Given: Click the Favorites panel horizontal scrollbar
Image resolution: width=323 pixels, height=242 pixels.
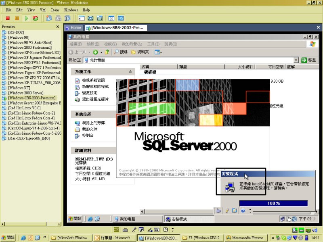Looking at the screenshot, I should pos(31,224).
